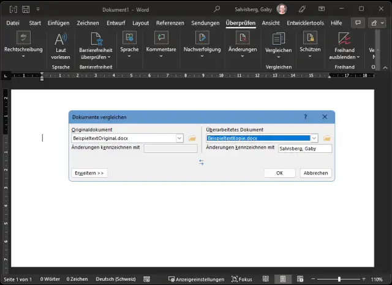Browse for the revised document via folder icon

pyautogui.click(x=326, y=139)
